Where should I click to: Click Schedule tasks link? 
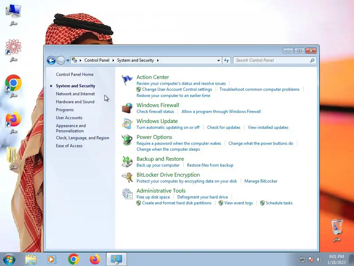(279, 203)
